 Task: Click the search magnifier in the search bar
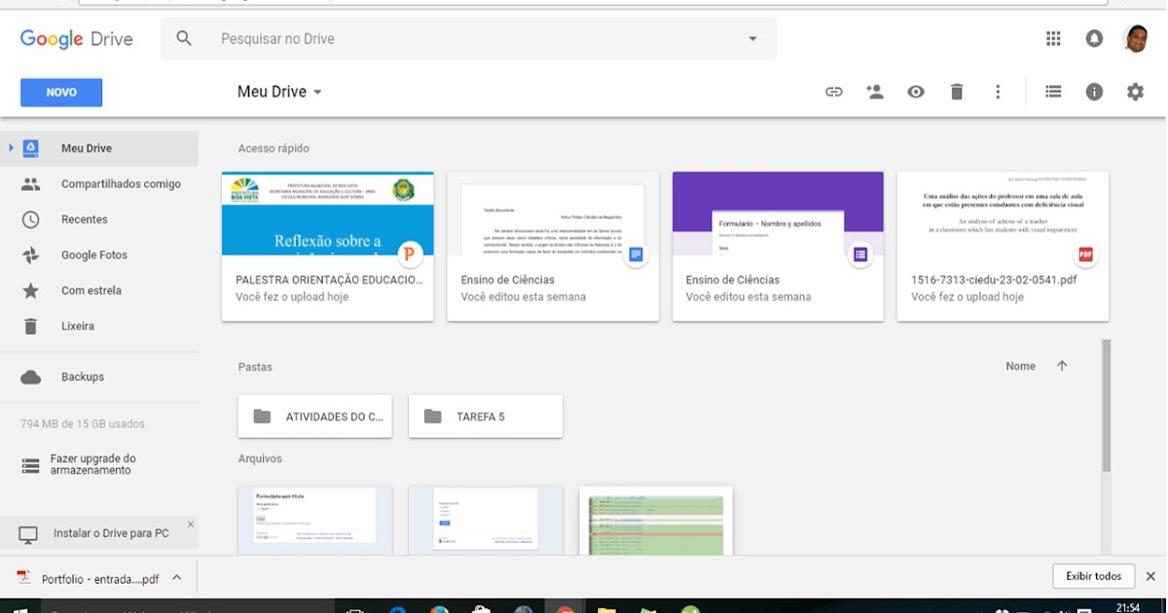coord(184,38)
